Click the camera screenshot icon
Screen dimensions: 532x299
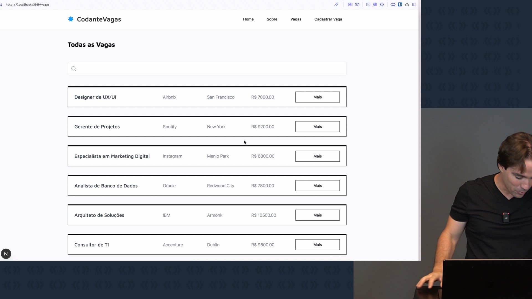pos(357,4)
